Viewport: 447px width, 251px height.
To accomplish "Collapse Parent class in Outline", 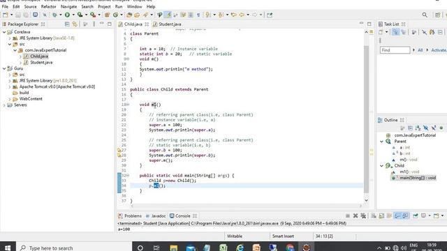I will pos(382,142).
